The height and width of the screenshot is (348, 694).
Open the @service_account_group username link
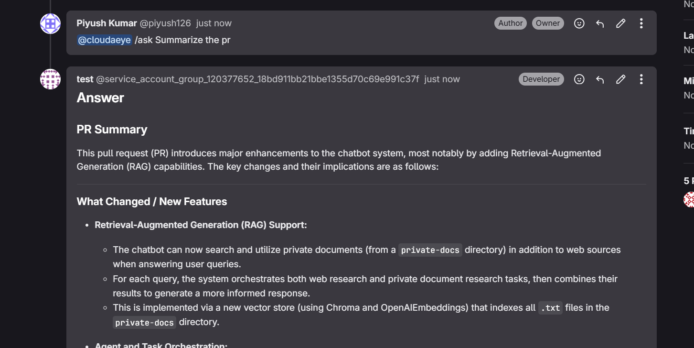coord(257,79)
